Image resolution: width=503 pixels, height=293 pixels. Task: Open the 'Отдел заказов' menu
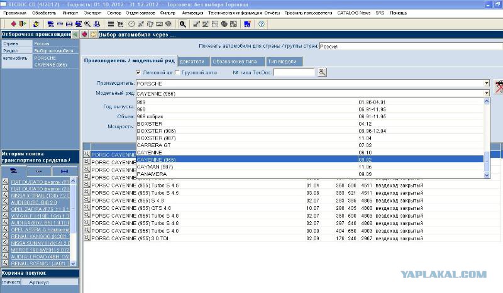coord(140,13)
